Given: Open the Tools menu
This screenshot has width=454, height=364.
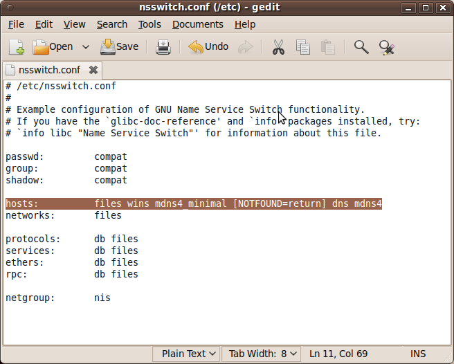Looking at the screenshot, I should 149,24.
